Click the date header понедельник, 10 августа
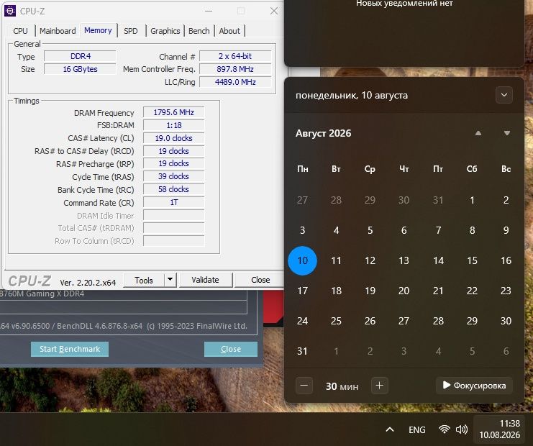Viewport: 533px width, 446px height. 352,95
